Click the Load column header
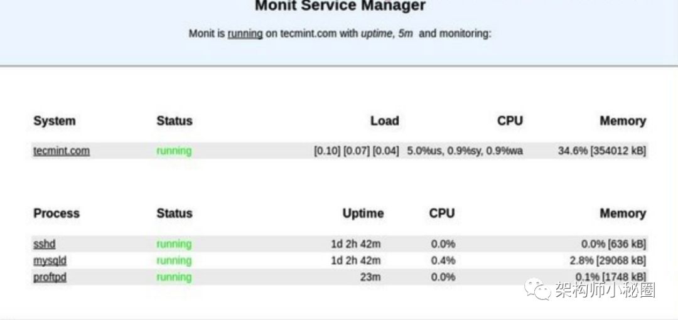This screenshot has width=678, height=320. tap(384, 121)
